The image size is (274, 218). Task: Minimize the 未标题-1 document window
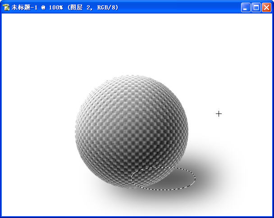(246, 8)
